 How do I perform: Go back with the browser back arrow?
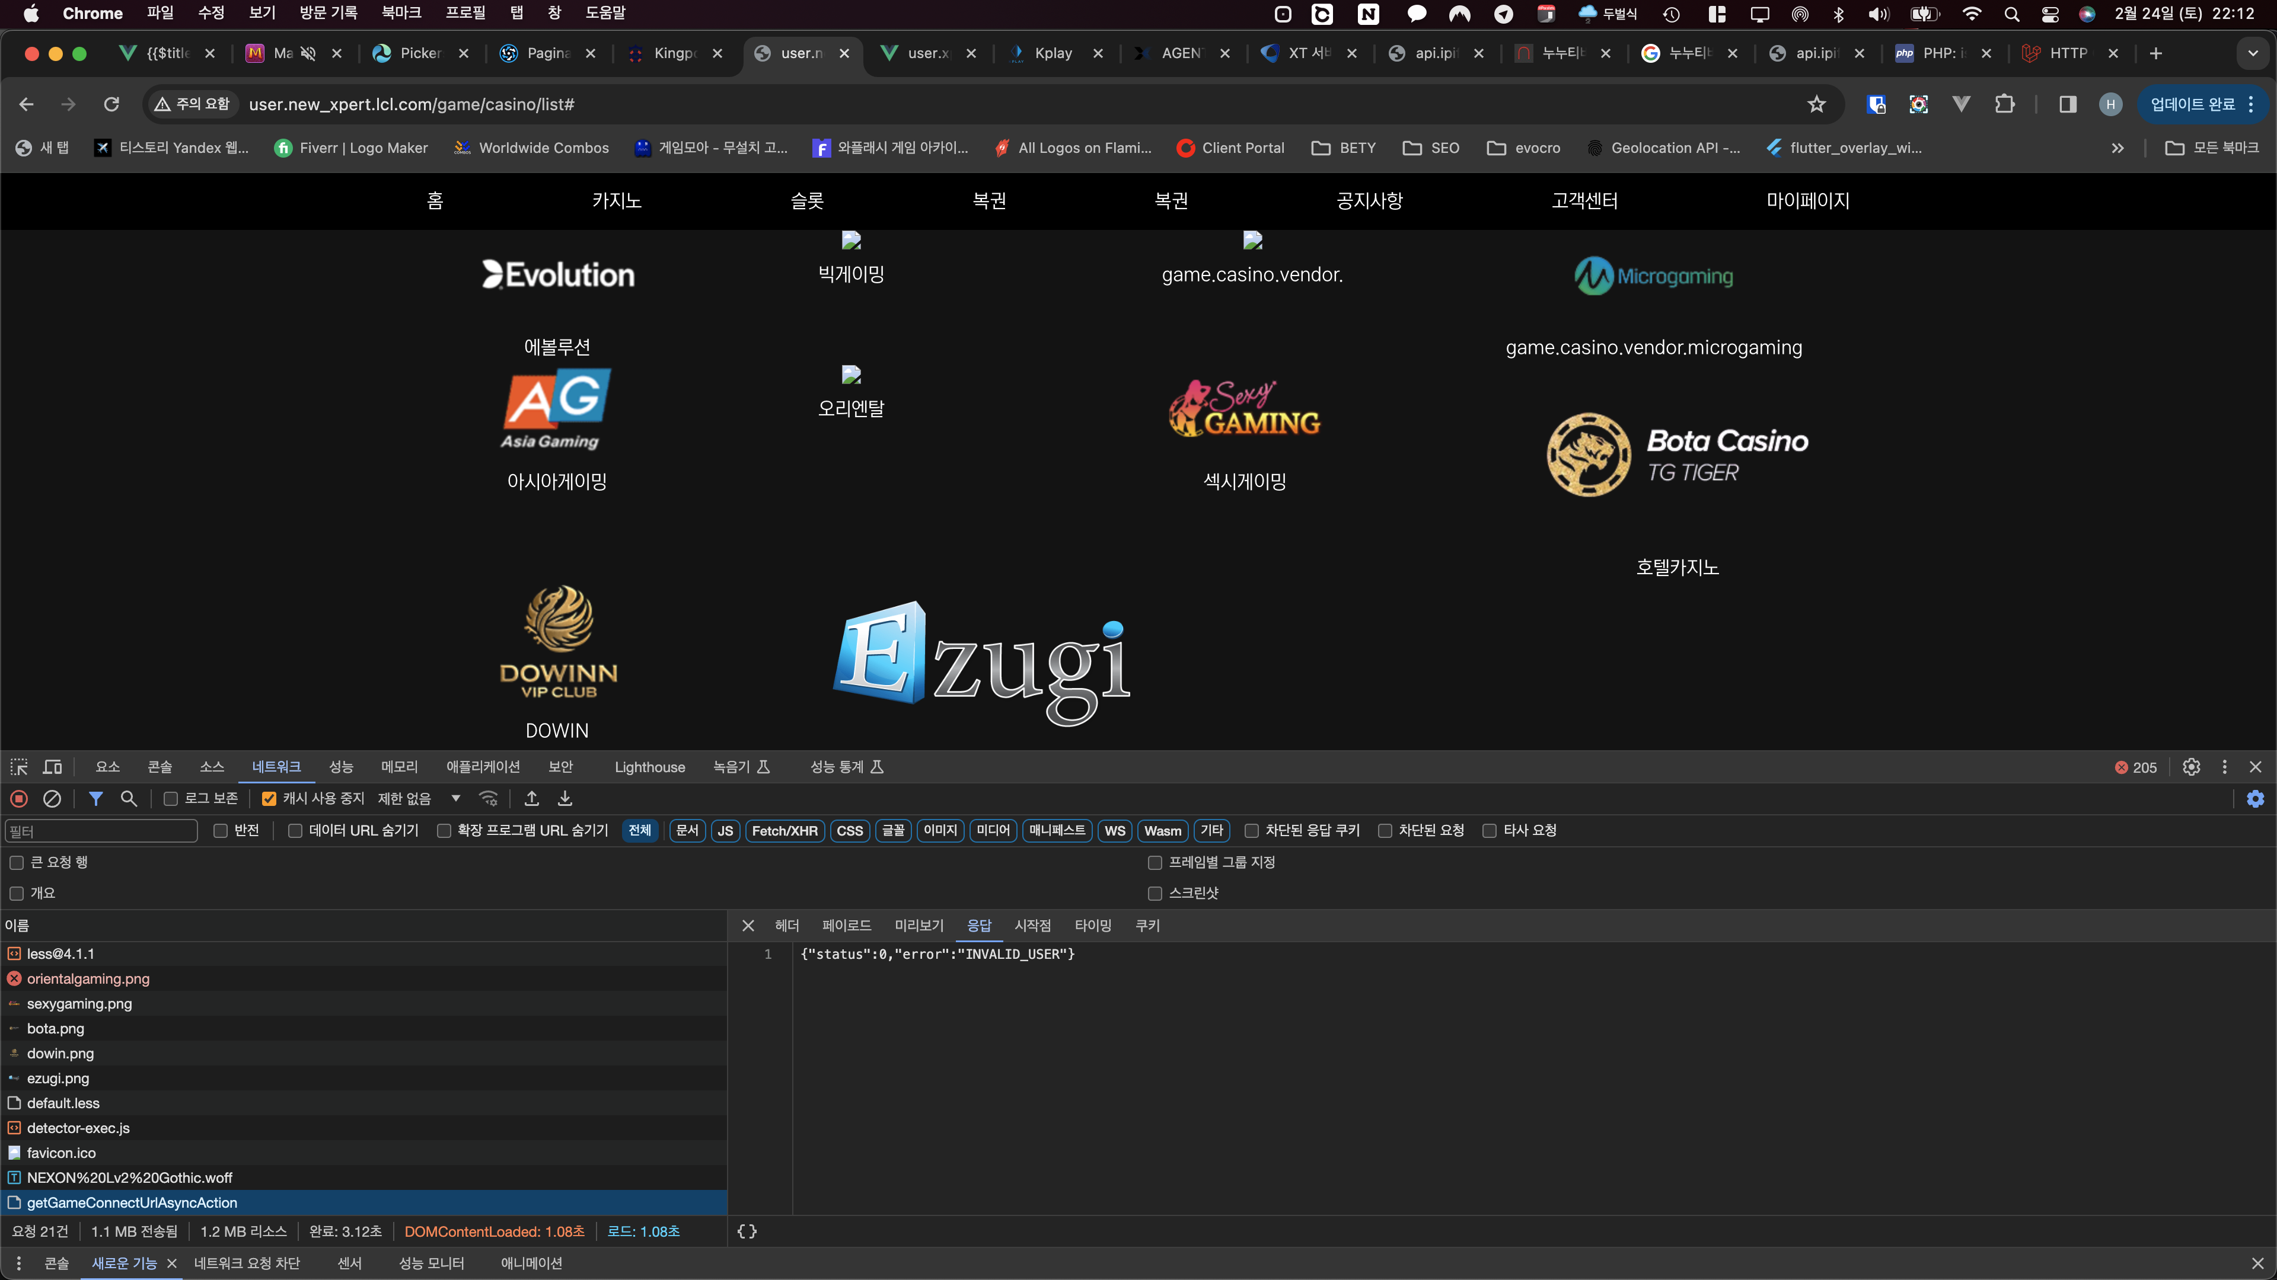27,104
